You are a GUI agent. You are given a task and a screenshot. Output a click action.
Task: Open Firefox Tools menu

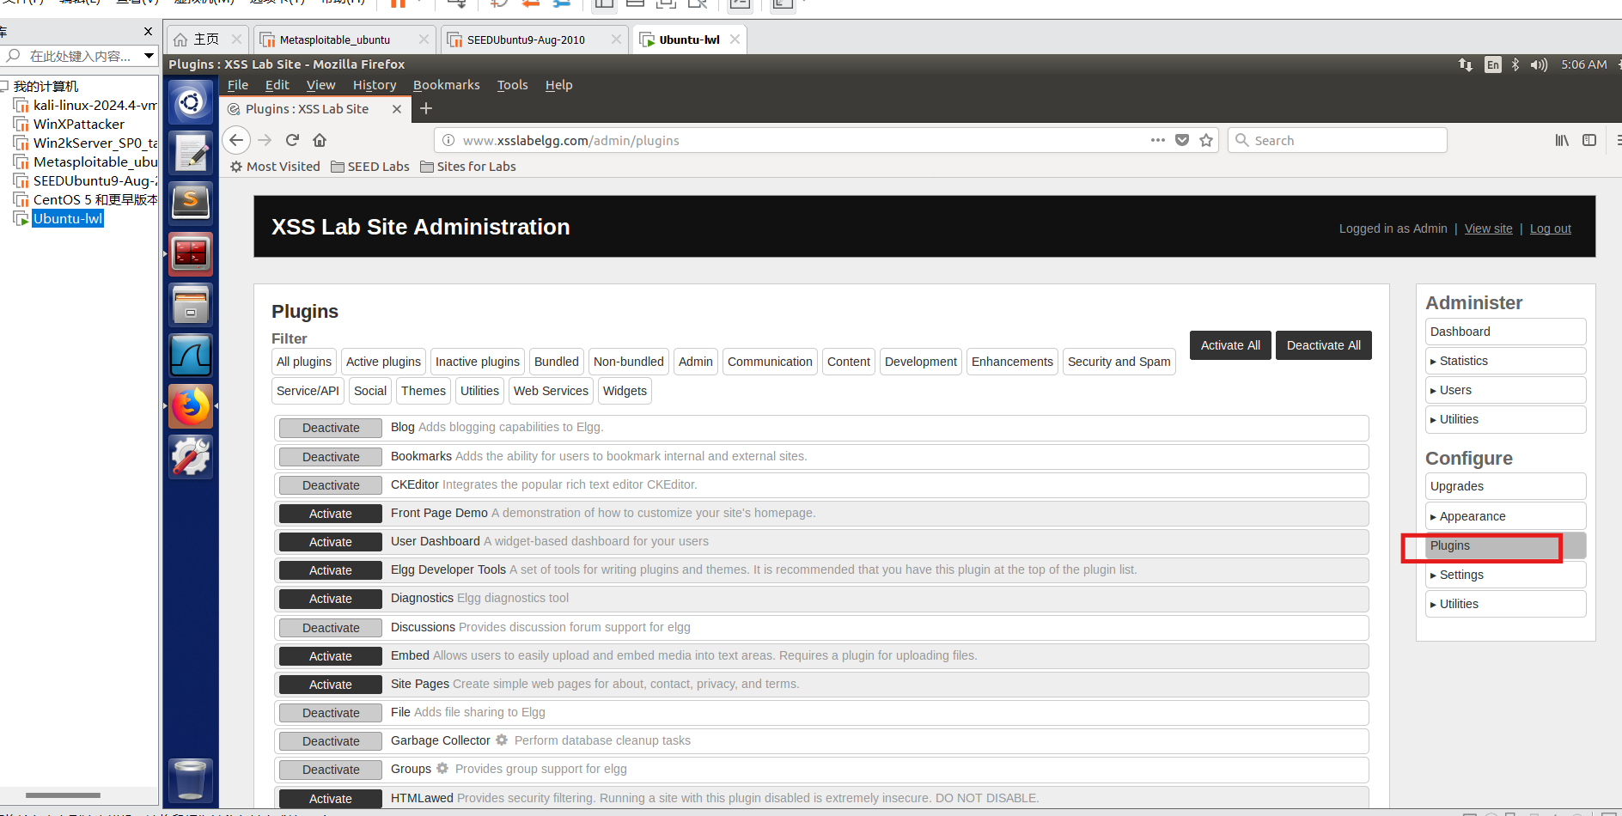click(x=512, y=85)
